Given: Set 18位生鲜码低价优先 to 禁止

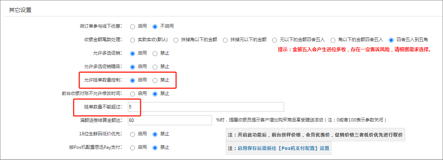Looking at the screenshot, I should tap(155, 134).
